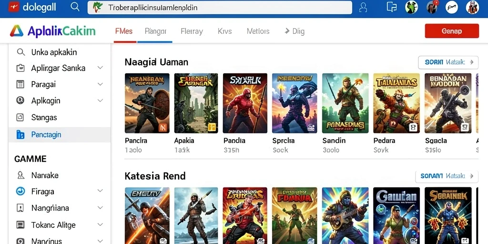Expand the Aplirgar Sanika section

(x=100, y=68)
